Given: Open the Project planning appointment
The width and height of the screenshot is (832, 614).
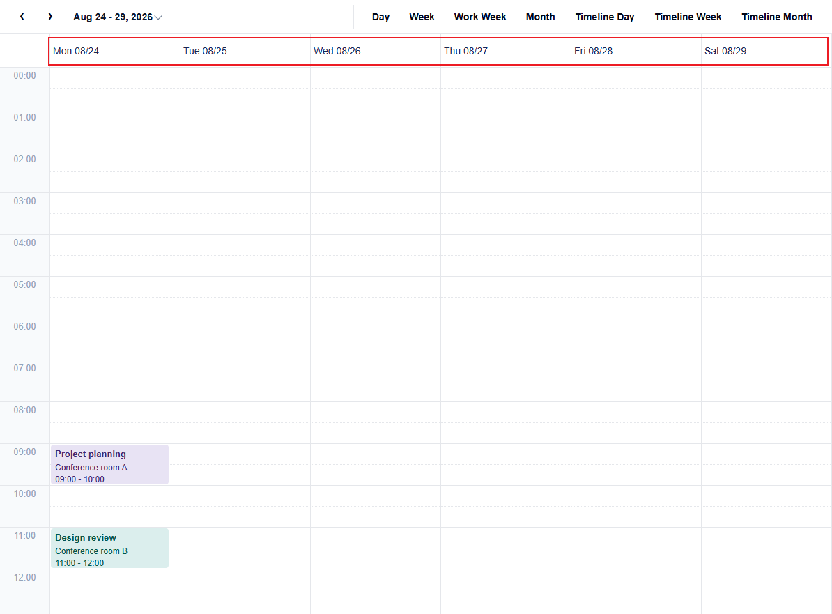Looking at the screenshot, I should pos(110,465).
